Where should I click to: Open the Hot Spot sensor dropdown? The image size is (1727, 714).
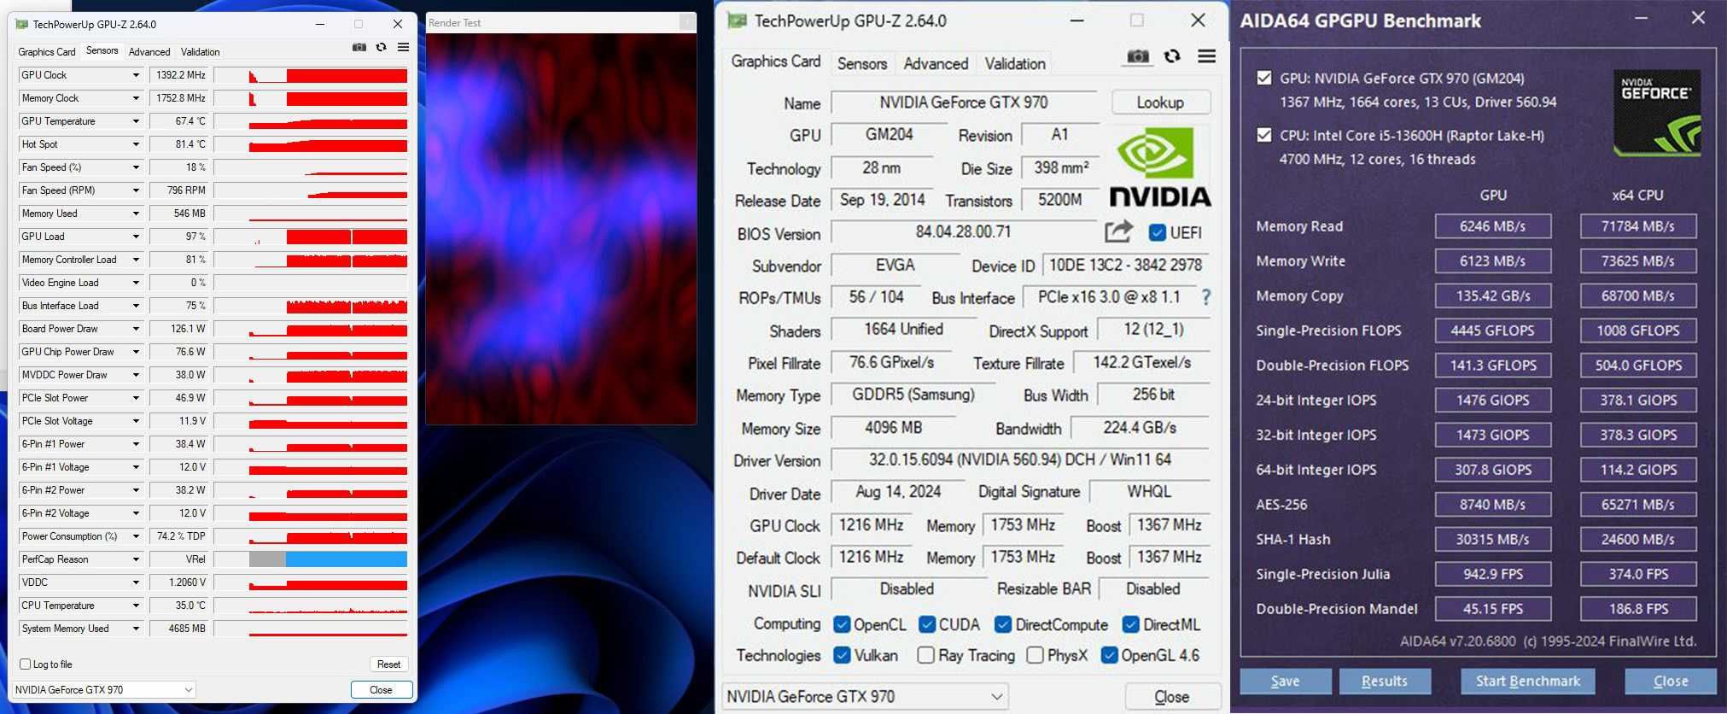click(x=136, y=144)
